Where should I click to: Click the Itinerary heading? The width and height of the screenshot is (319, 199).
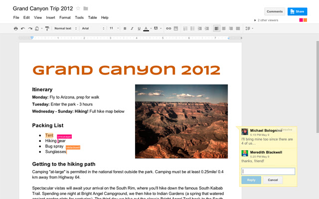pos(42,90)
